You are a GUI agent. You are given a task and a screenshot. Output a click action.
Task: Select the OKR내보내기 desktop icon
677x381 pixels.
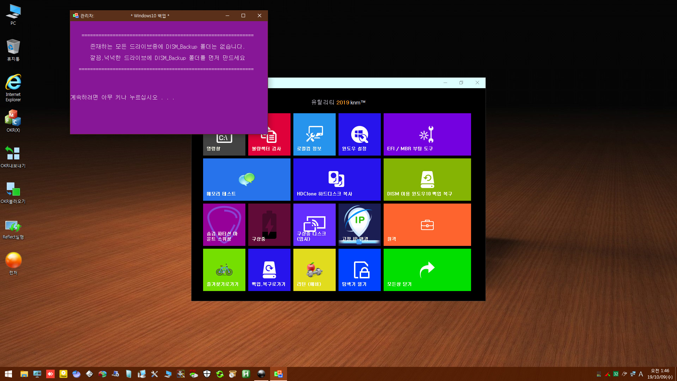click(13, 157)
